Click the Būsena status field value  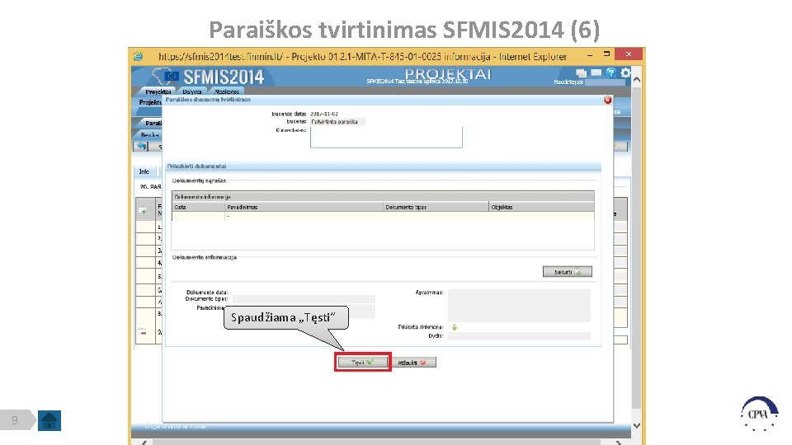(x=338, y=122)
